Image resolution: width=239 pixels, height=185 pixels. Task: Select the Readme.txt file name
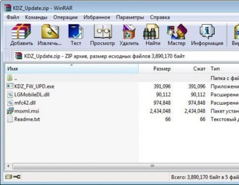click(27, 119)
